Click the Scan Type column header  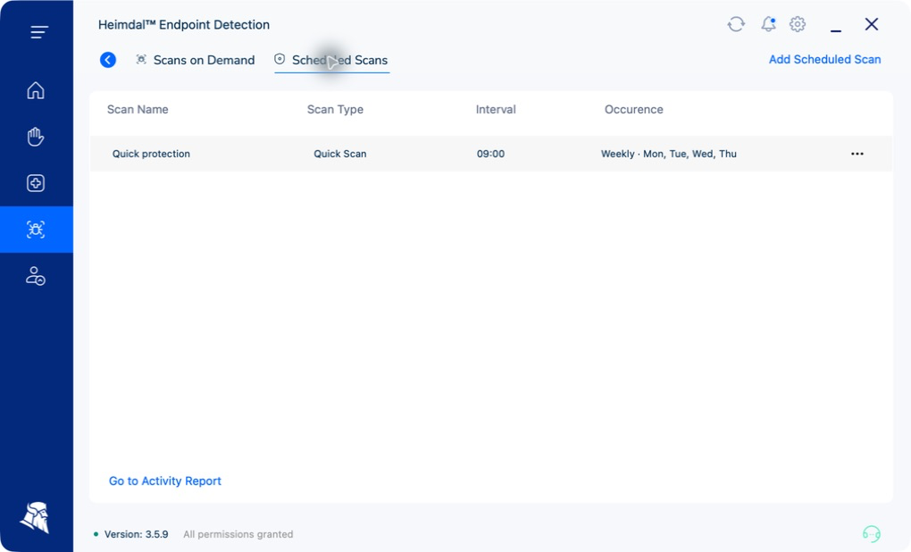(x=335, y=109)
